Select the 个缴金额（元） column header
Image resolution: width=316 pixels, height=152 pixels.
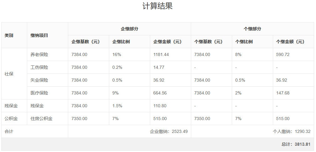coord(290,42)
